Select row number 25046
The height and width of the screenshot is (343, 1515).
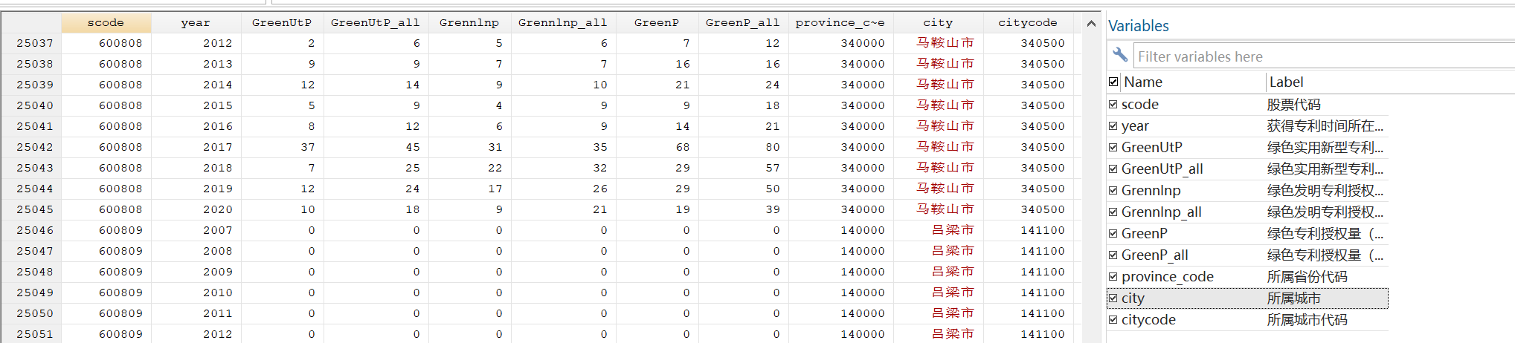coord(30,230)
